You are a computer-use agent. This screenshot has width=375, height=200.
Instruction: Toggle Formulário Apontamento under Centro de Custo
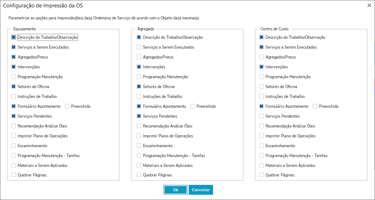[262, 106]
